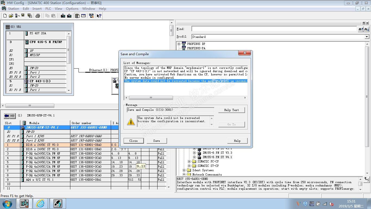371x209 pixels.
Task: Open the Profil Standard dropdown
Action: (x=367, y=37)
